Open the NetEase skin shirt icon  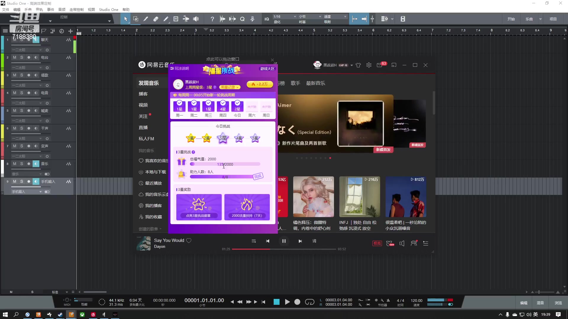(358, 65)
